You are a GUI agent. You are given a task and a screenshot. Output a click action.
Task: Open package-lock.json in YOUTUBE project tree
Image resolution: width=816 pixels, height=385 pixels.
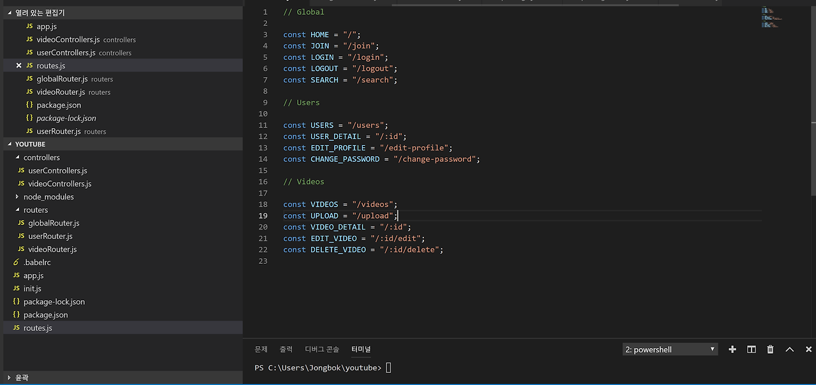pyautogui.click(x=123, y=301)
